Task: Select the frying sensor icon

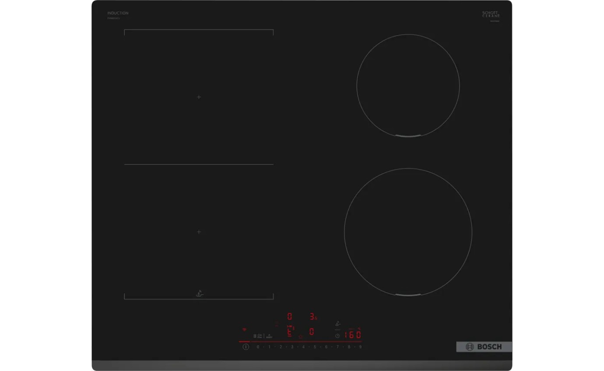Action: [x=337, y=323]
